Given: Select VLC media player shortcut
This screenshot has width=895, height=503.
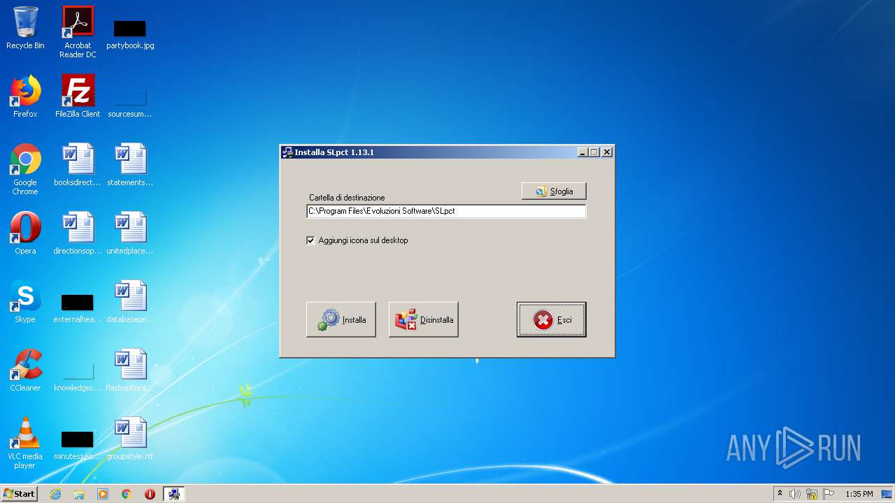Looking at the screenshot, I should [25, 443].
